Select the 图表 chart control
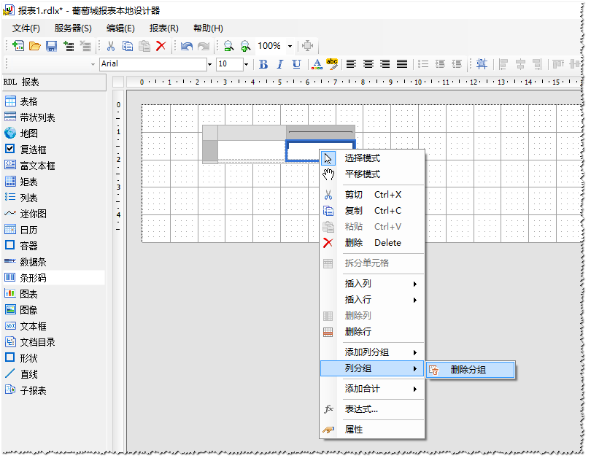Viewport: 591px width, 461px height. (x=53, y=294)
